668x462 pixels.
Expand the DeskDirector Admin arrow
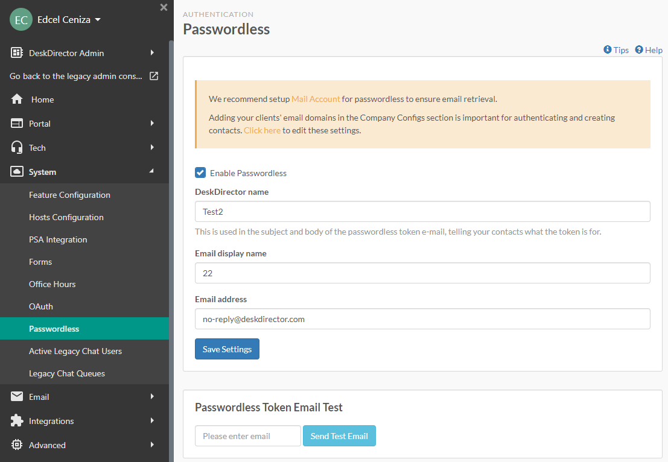pyautogui.click(x=152, y=53)
